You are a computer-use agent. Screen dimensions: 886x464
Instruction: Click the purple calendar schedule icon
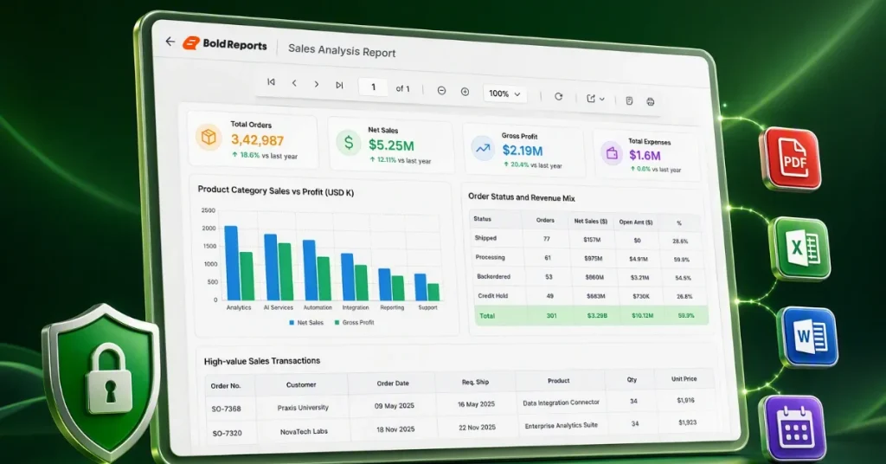coord(794,429)
